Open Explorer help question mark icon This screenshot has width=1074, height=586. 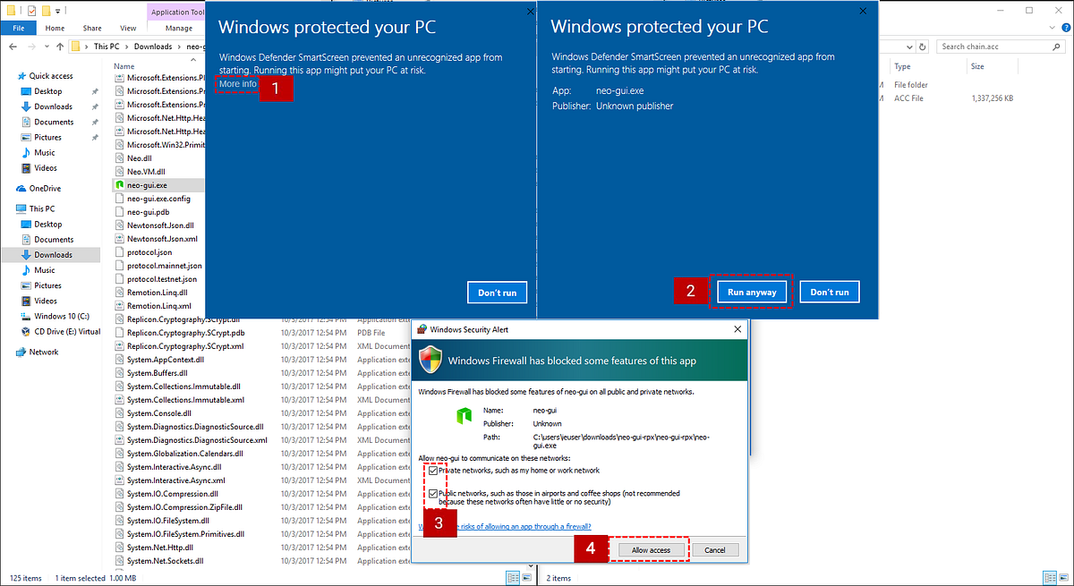coord(1064,29)
